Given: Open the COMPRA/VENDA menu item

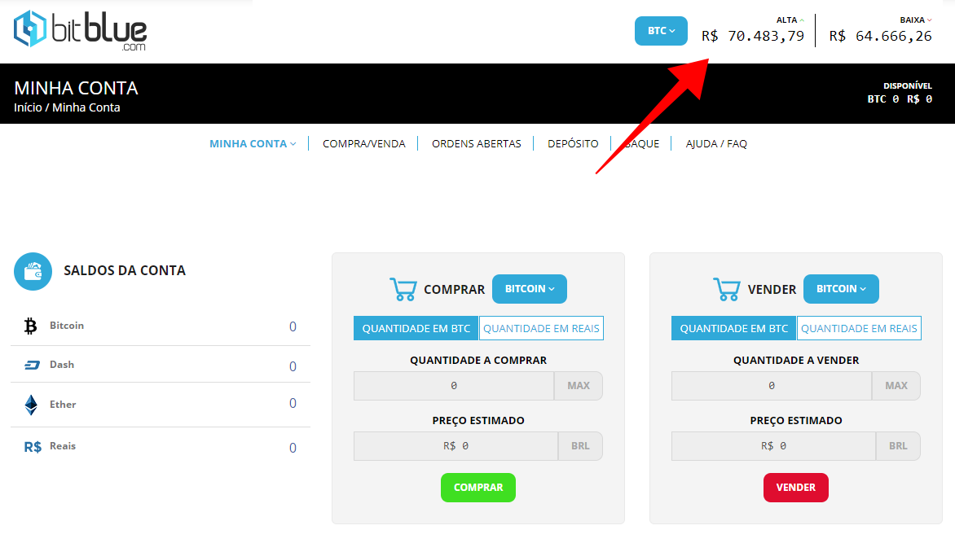Looking at the screenshot, I should [x=363, y=143].
